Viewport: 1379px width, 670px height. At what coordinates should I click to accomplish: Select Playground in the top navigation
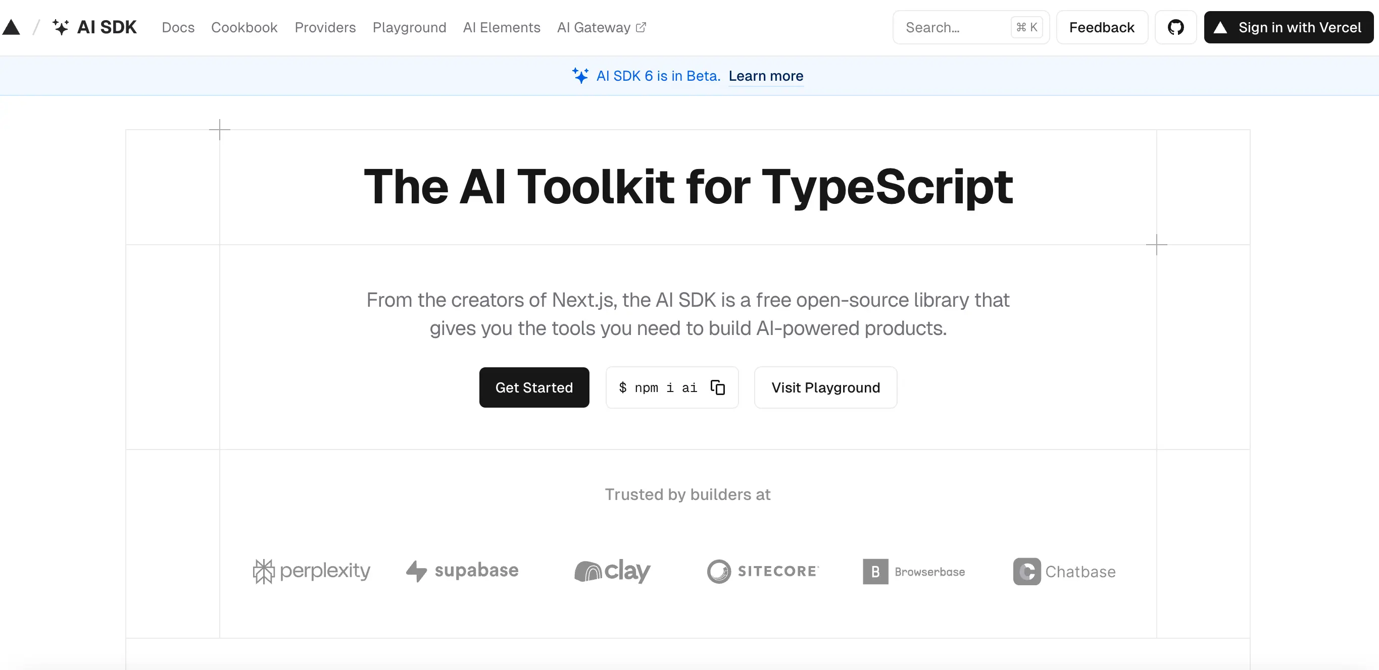(409, 27)
